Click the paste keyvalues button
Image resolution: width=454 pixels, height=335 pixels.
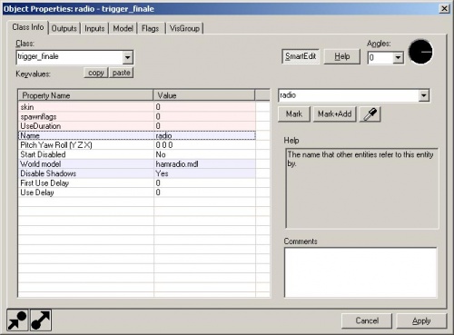(121, 73)
